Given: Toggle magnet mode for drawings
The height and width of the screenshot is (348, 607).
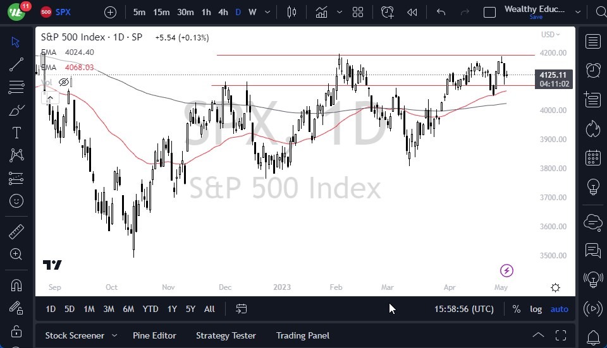Looking at the screenshot, I should (x=16, y=285).
